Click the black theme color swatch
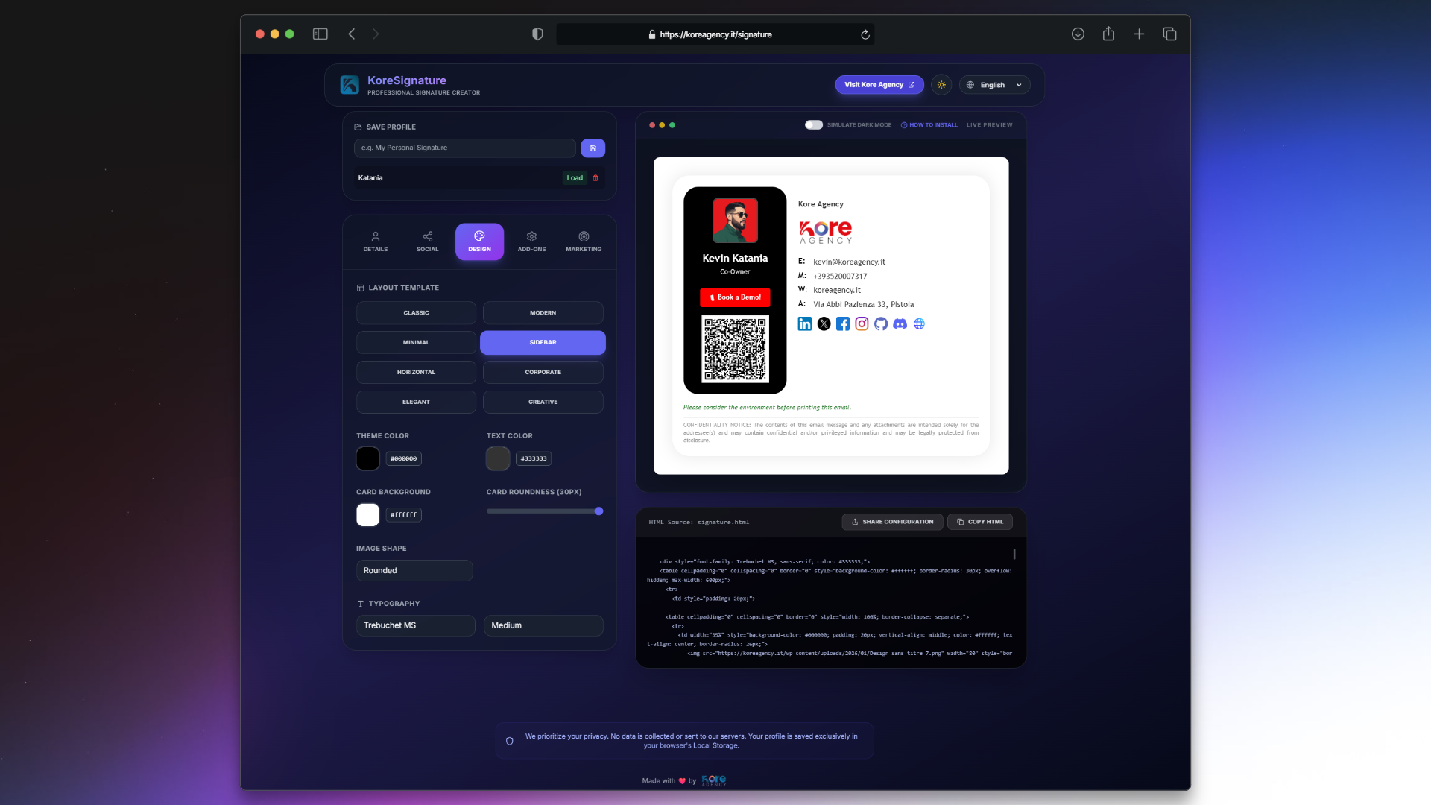This screenshot has height=805, width=1431. (367, 458)
